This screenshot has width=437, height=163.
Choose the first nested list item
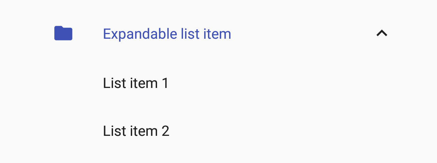pyautogui.click(x=136, y=83)
